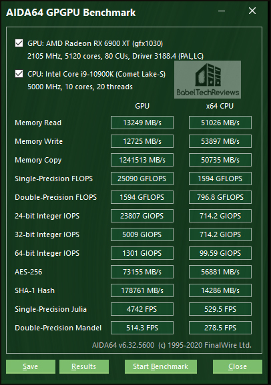Click the CPU Double-Precision FLOPS 796.8 GFLOPS box
271x385 pixels.
pyautogui.click(x=220, y=197)
